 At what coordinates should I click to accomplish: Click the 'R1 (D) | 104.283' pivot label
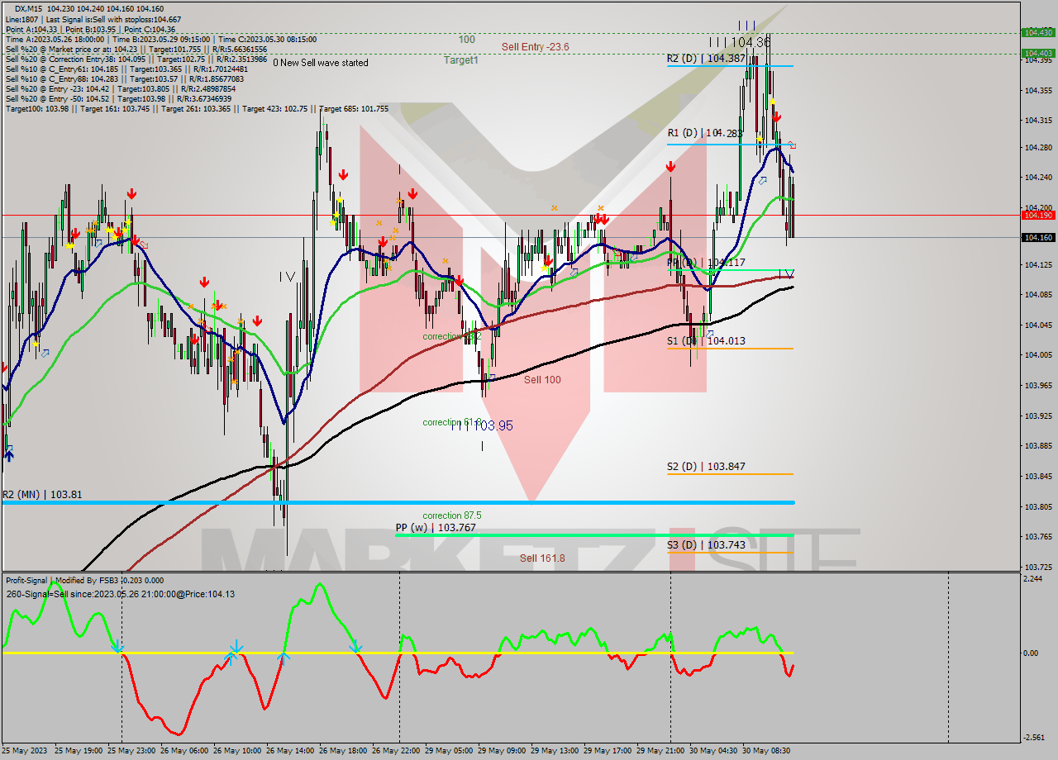pos(705,132)
